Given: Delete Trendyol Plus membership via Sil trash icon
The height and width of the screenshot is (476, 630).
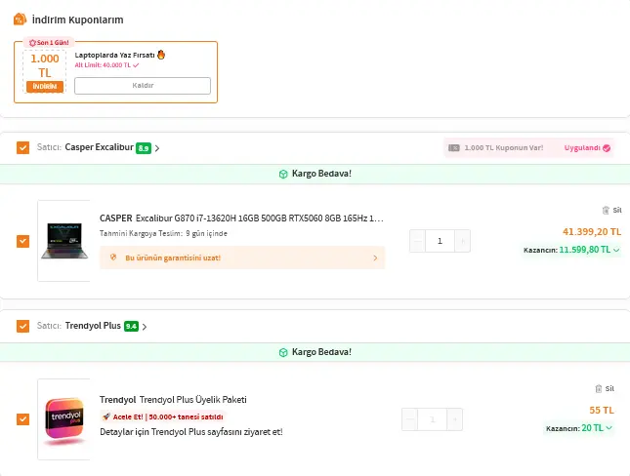Looking at the screenshot, I should click(599, 388).
